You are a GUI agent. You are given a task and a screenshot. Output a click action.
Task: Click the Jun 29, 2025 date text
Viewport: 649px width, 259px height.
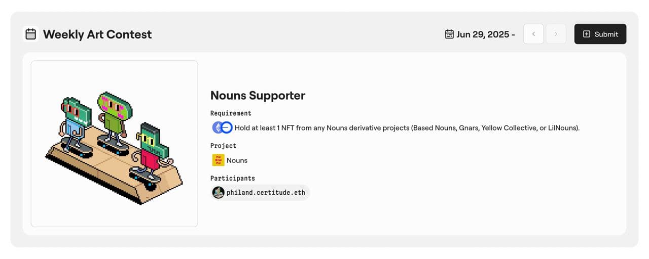(485, 34)
